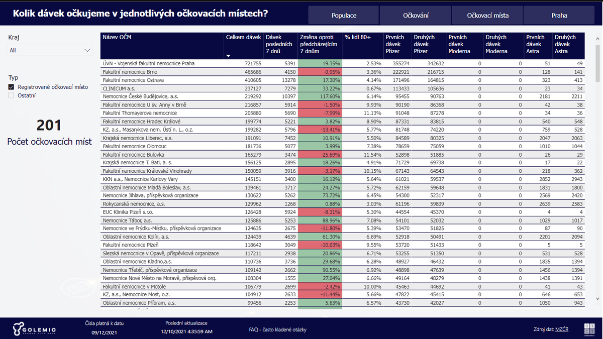
Task: Select the Praha navigation button
Action: [559, 15]
